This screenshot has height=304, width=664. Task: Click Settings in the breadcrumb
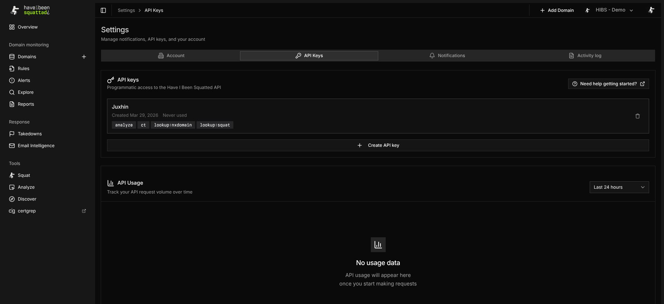click(126, 10)
